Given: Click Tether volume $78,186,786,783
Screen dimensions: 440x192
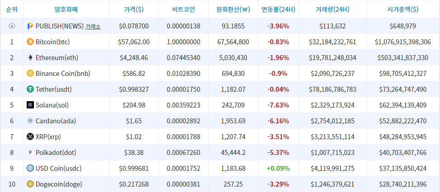Looking at the screenshot, I should click(x=332, y=89).
